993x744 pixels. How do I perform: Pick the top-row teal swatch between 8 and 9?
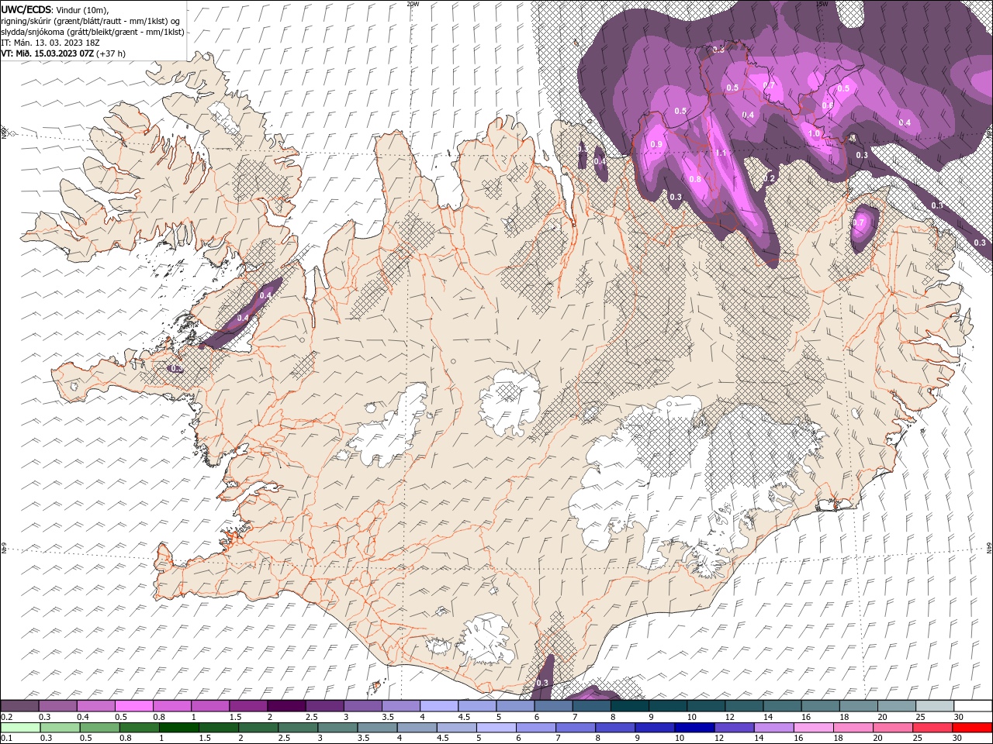click(629, 705)
